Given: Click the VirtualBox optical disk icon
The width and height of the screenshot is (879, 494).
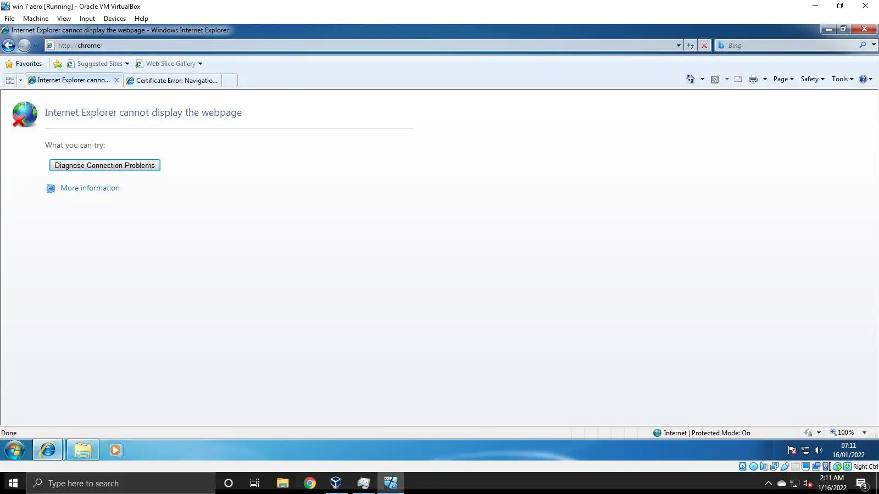Looking at the screenshot, I should (753, 467).
